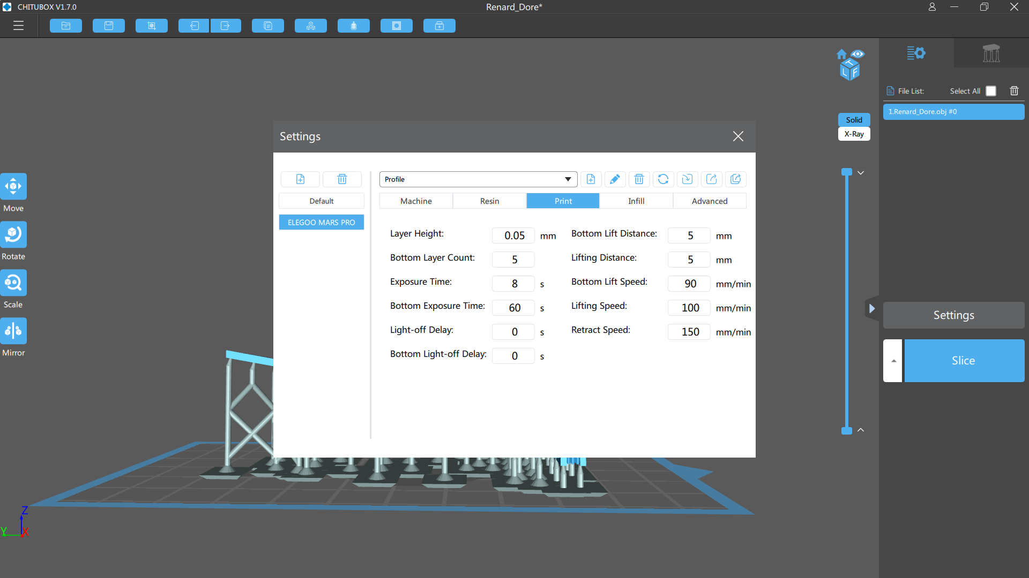Open the Profile dropdown
Screen dimensions: 1029x578
pyautogui.click(x=478, y=179)
